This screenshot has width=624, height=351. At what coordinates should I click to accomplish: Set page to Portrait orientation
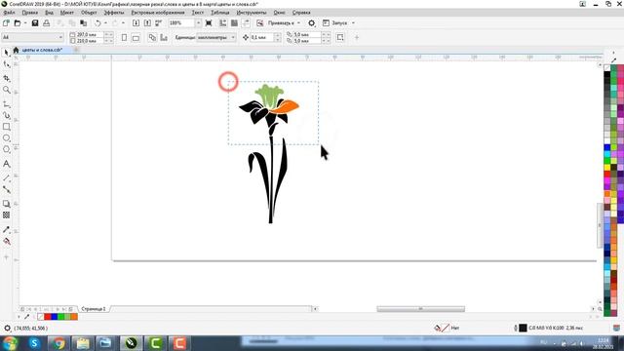pyautogui.click(x=124, y=37)
